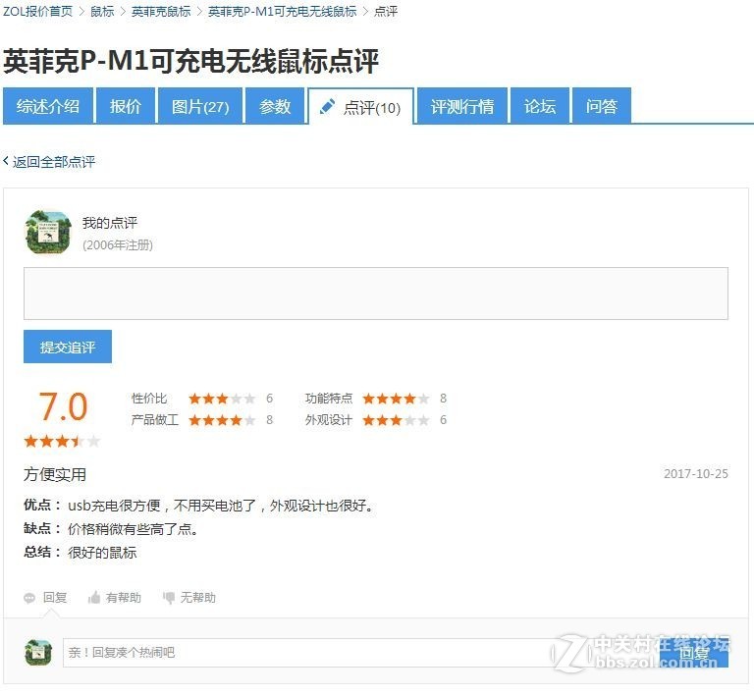Click 优点 review line text
This screenshot has height=696, width=754.
(198, 506)
